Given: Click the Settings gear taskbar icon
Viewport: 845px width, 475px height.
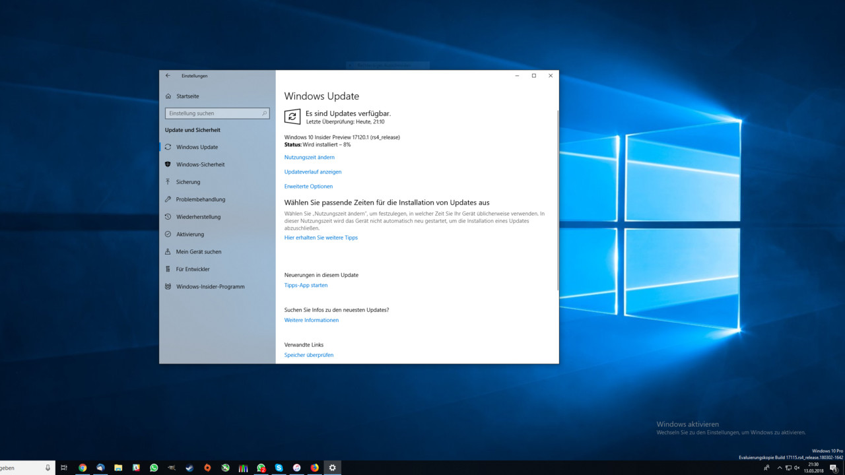Looking at the screenshot, I should pos(332,468).
